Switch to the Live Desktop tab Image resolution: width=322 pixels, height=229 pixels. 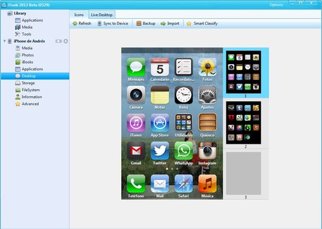tap(102, 15)
